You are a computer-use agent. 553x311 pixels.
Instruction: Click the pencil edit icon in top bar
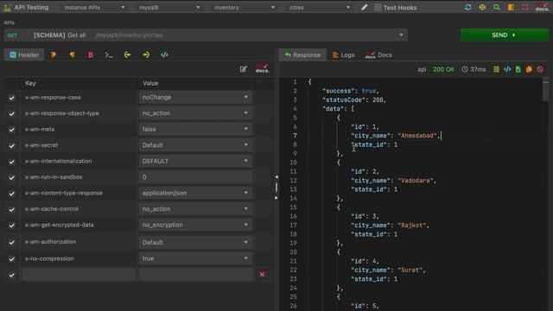365,8
